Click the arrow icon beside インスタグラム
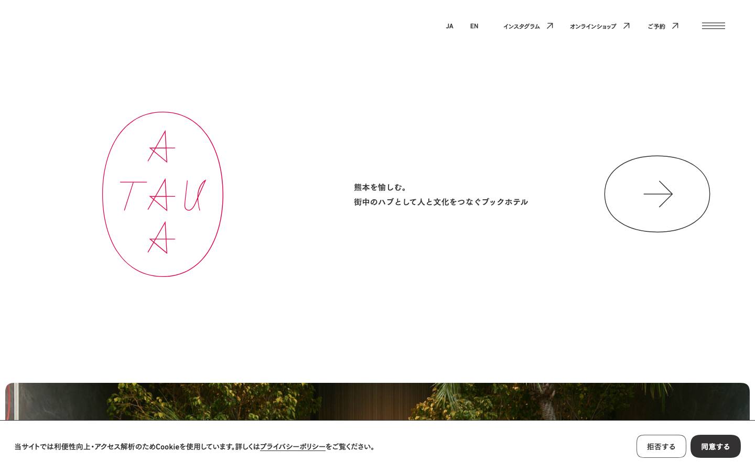755x472 pixels. pos(549,26)
